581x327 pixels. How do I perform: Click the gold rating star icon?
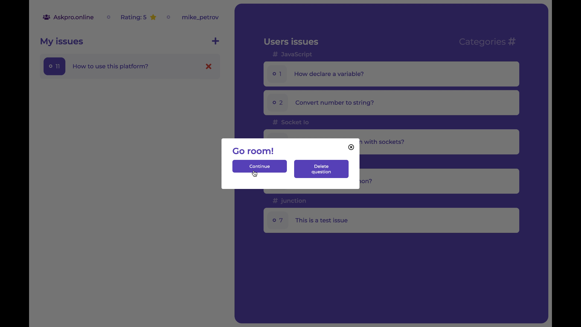pyautogui.click(x=153, y=17)
